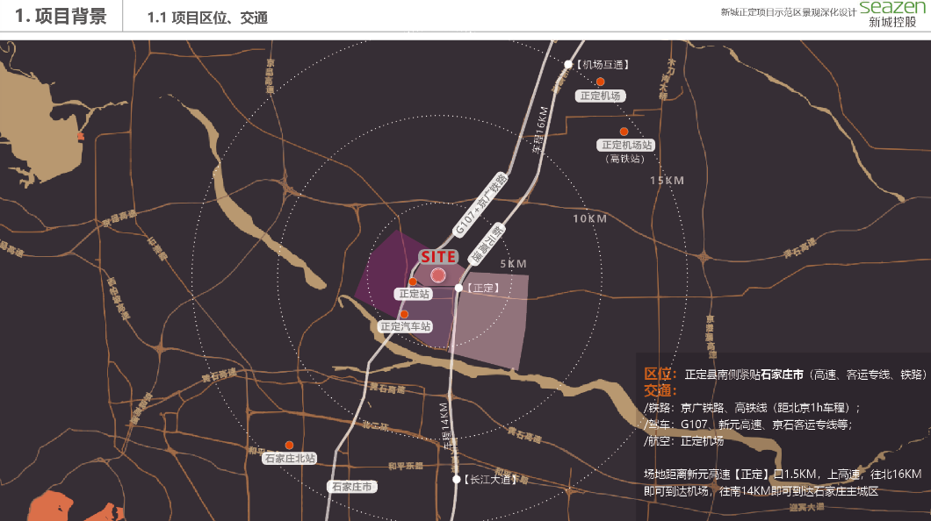Click the orange dot marker for 正定汽车站

(404, 314)
